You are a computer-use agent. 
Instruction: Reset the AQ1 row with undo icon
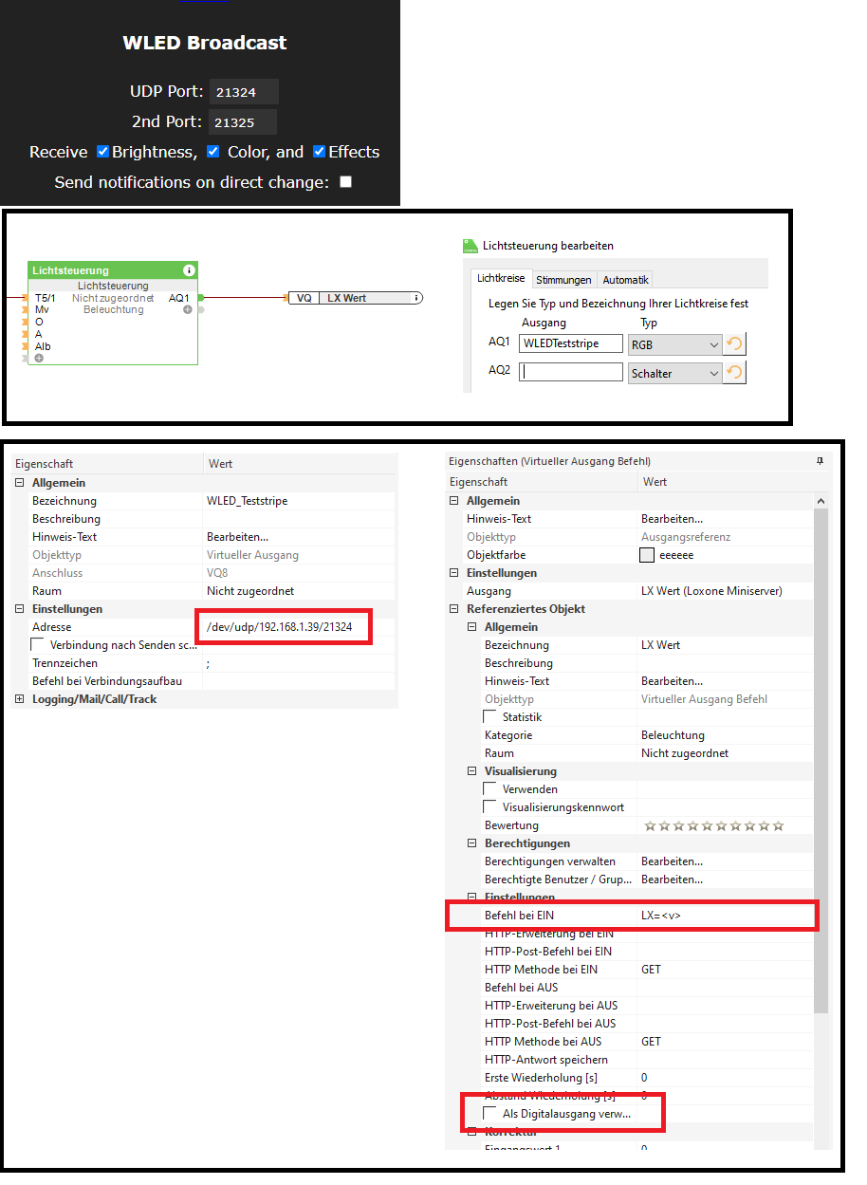click(734, 343)
